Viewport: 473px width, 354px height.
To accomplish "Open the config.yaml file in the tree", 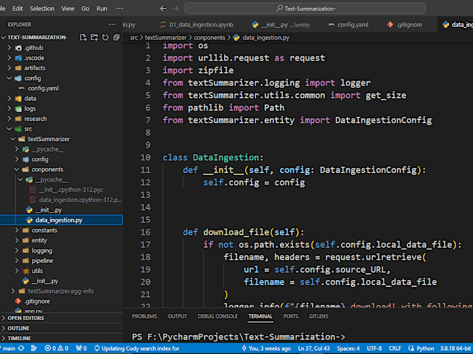I will [43, 88].
